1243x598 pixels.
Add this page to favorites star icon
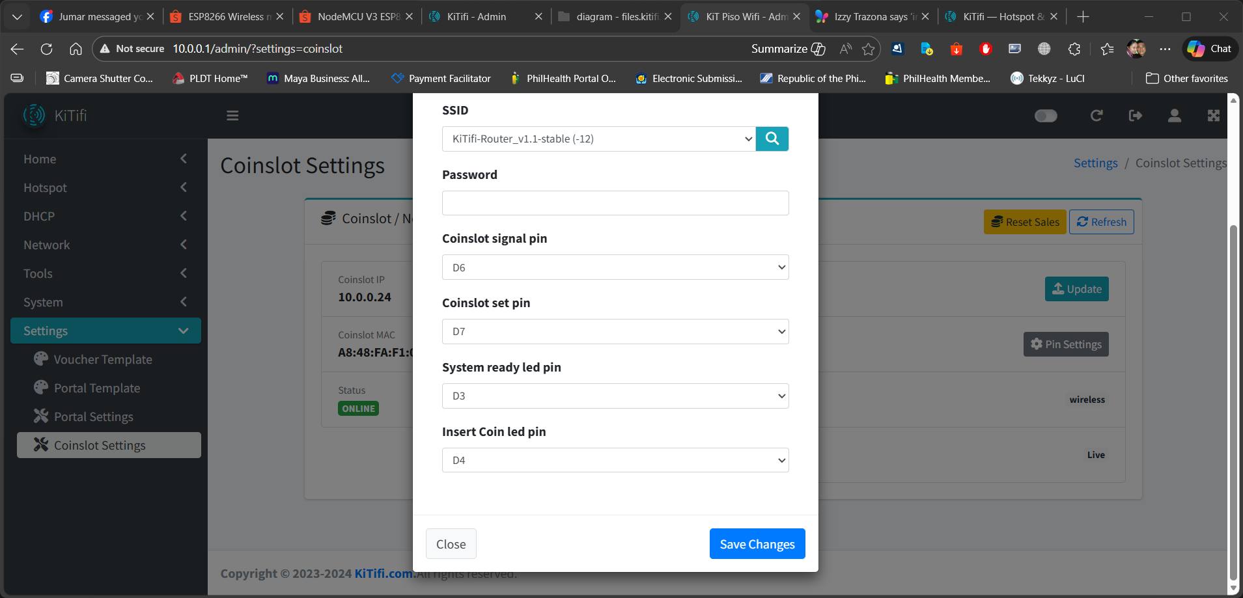868,49
